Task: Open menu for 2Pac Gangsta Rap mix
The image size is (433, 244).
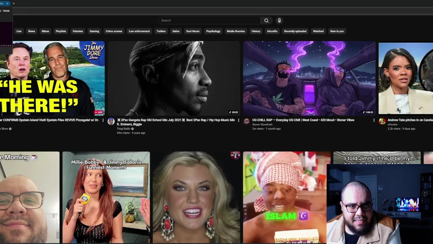Action: click(238, 120)
